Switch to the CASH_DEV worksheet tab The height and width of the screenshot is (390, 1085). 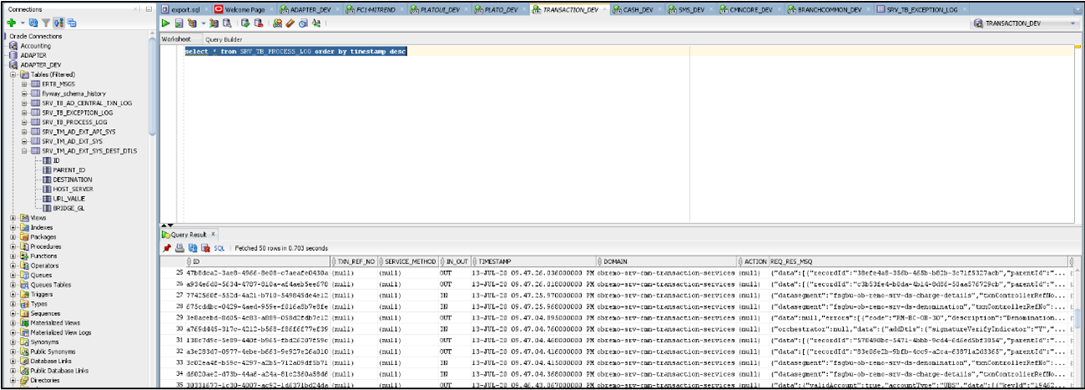click(x=636, y=9)
